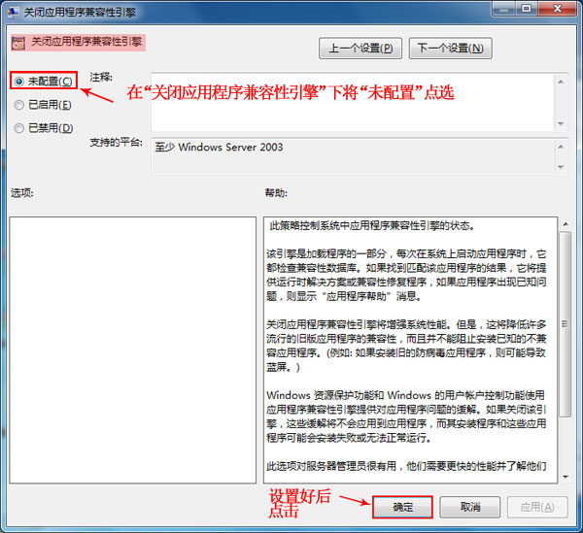This screenshot has width=583, height=533.
Task: Click the 帮助 pane vertical scrollbar thumb
Action: pos(566,324)
